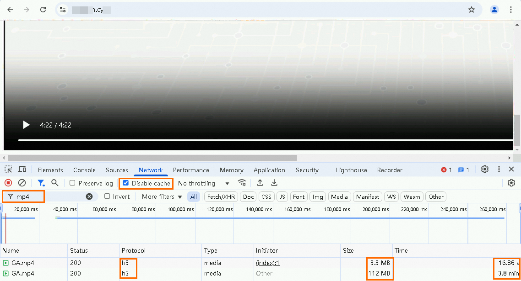Viewport: 521px width, 281px height.
Task: Reload the current page
Action: [x=43, y=10]
